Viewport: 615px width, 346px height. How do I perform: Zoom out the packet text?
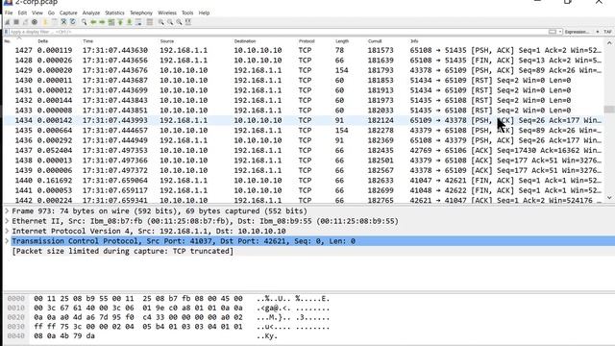point(170,22)
